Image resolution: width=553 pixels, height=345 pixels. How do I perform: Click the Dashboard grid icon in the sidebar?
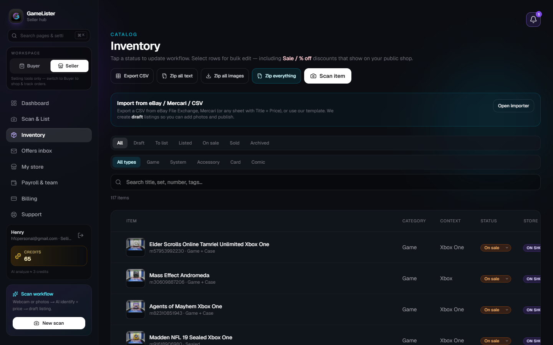[14, 103]
